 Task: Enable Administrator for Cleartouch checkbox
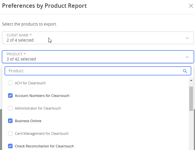(x=10, y=108)
